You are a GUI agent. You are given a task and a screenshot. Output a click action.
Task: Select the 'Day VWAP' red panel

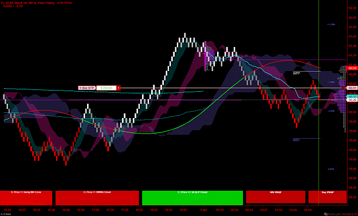pos(328,197)
